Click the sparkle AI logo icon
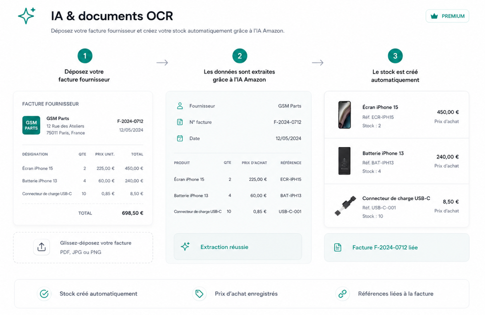 (27, 16)
